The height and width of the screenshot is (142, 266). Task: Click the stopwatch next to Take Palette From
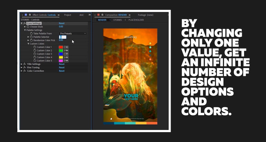tap(31, 34)
